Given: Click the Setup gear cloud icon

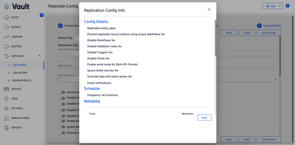Looking at the screenshot, I should click(6, 18).
